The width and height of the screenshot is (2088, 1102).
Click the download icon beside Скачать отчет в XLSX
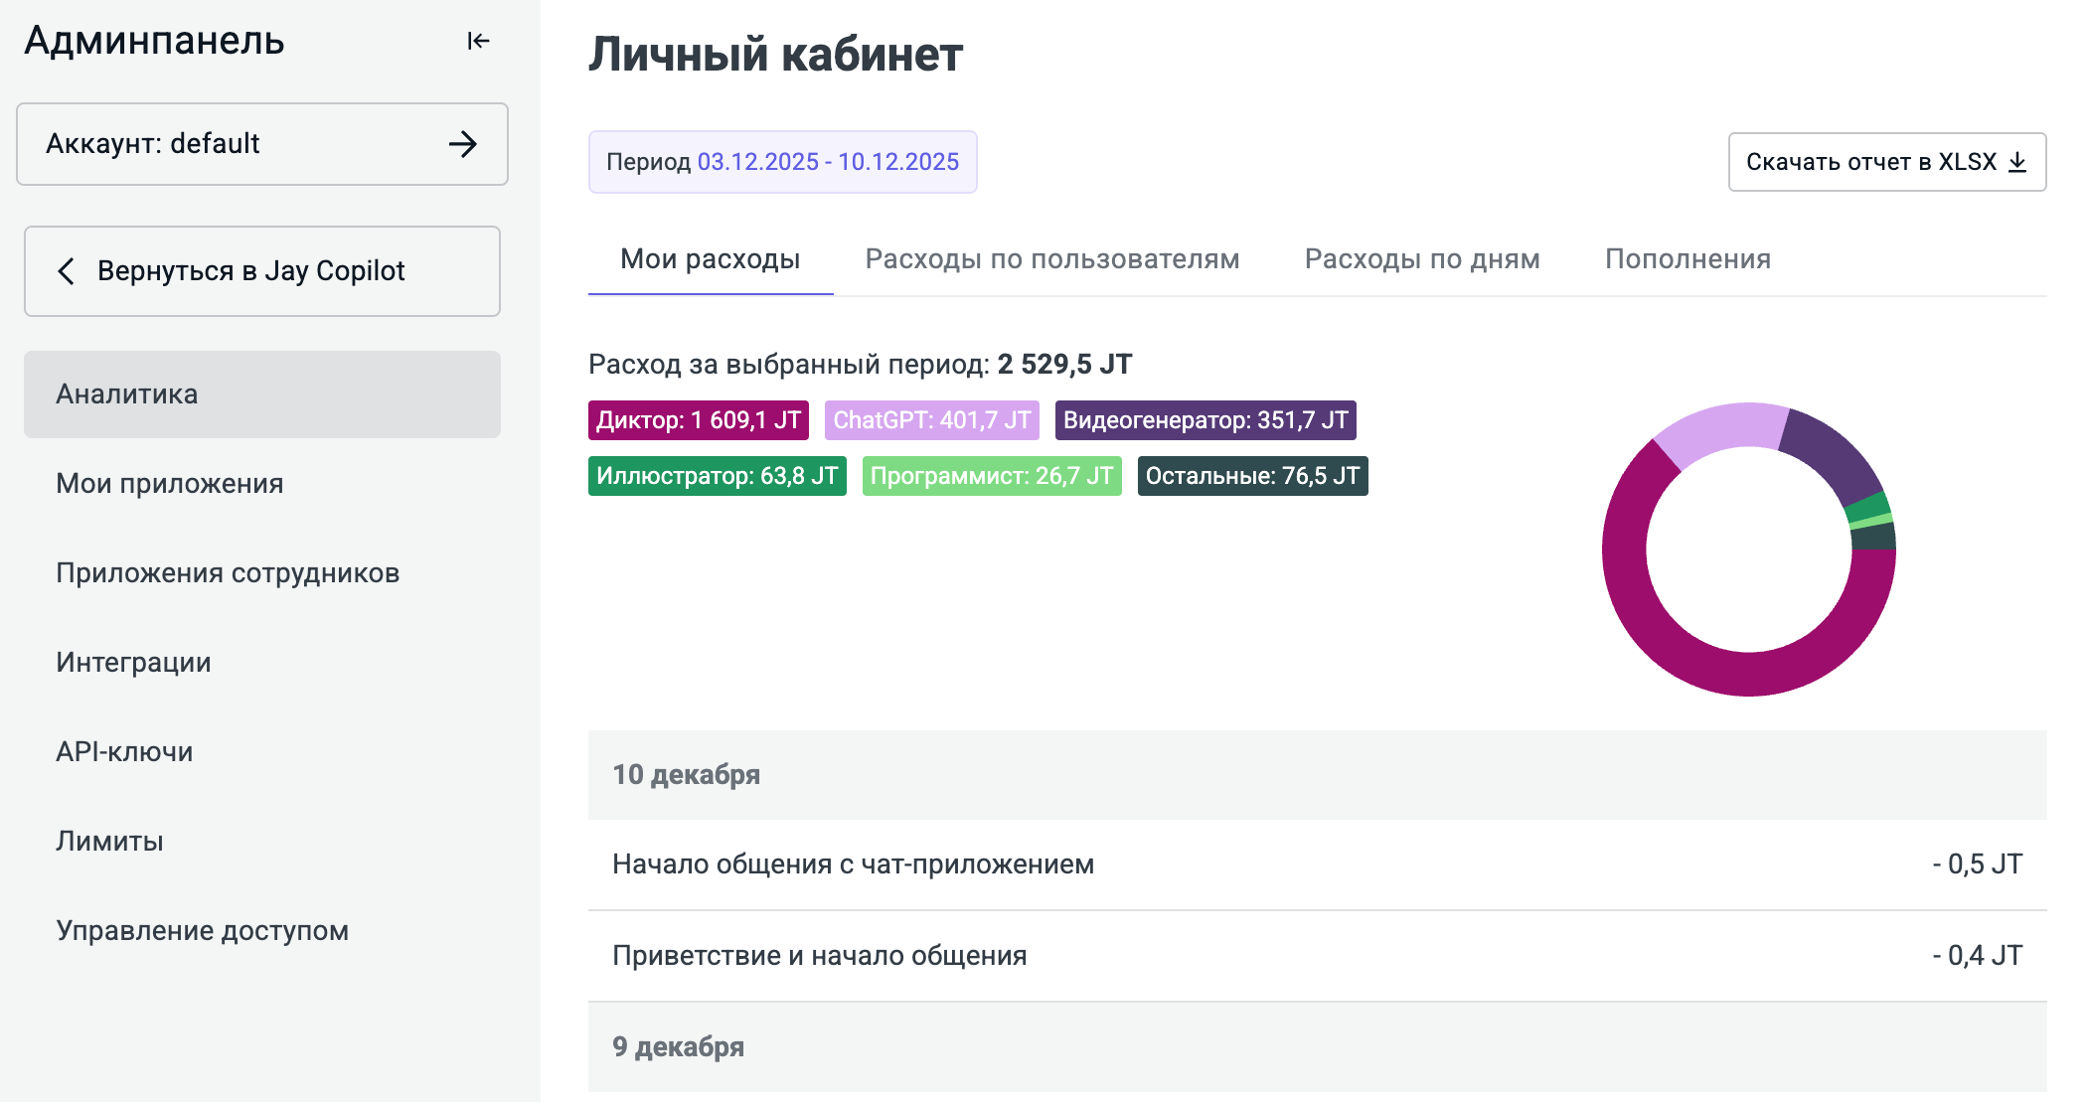point(2017,162)
